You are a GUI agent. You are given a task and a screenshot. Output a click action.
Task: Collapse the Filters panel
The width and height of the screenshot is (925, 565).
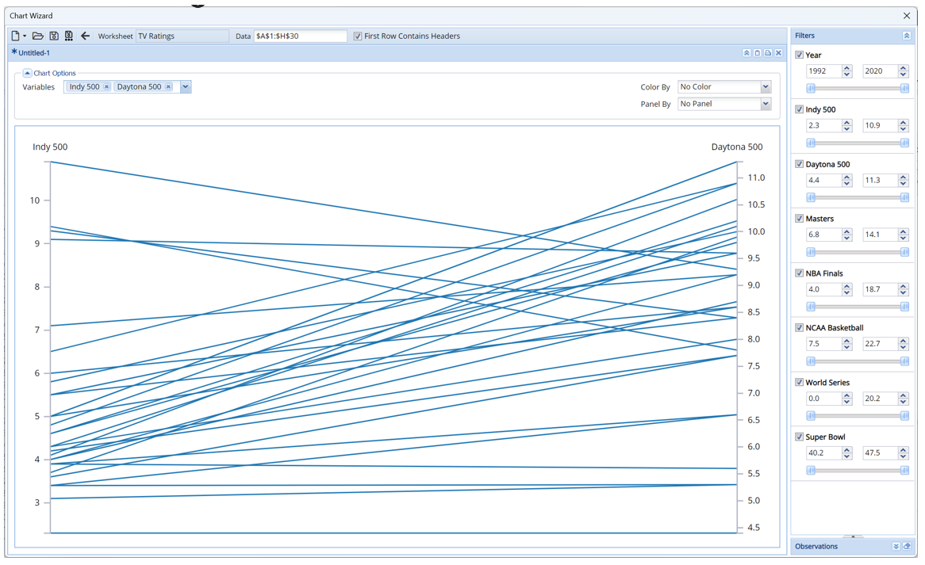pyautogui.click(x=906, y=36)
